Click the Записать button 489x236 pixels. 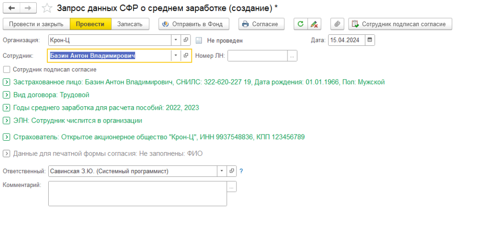pyautogui.click(x=130, y=24)
